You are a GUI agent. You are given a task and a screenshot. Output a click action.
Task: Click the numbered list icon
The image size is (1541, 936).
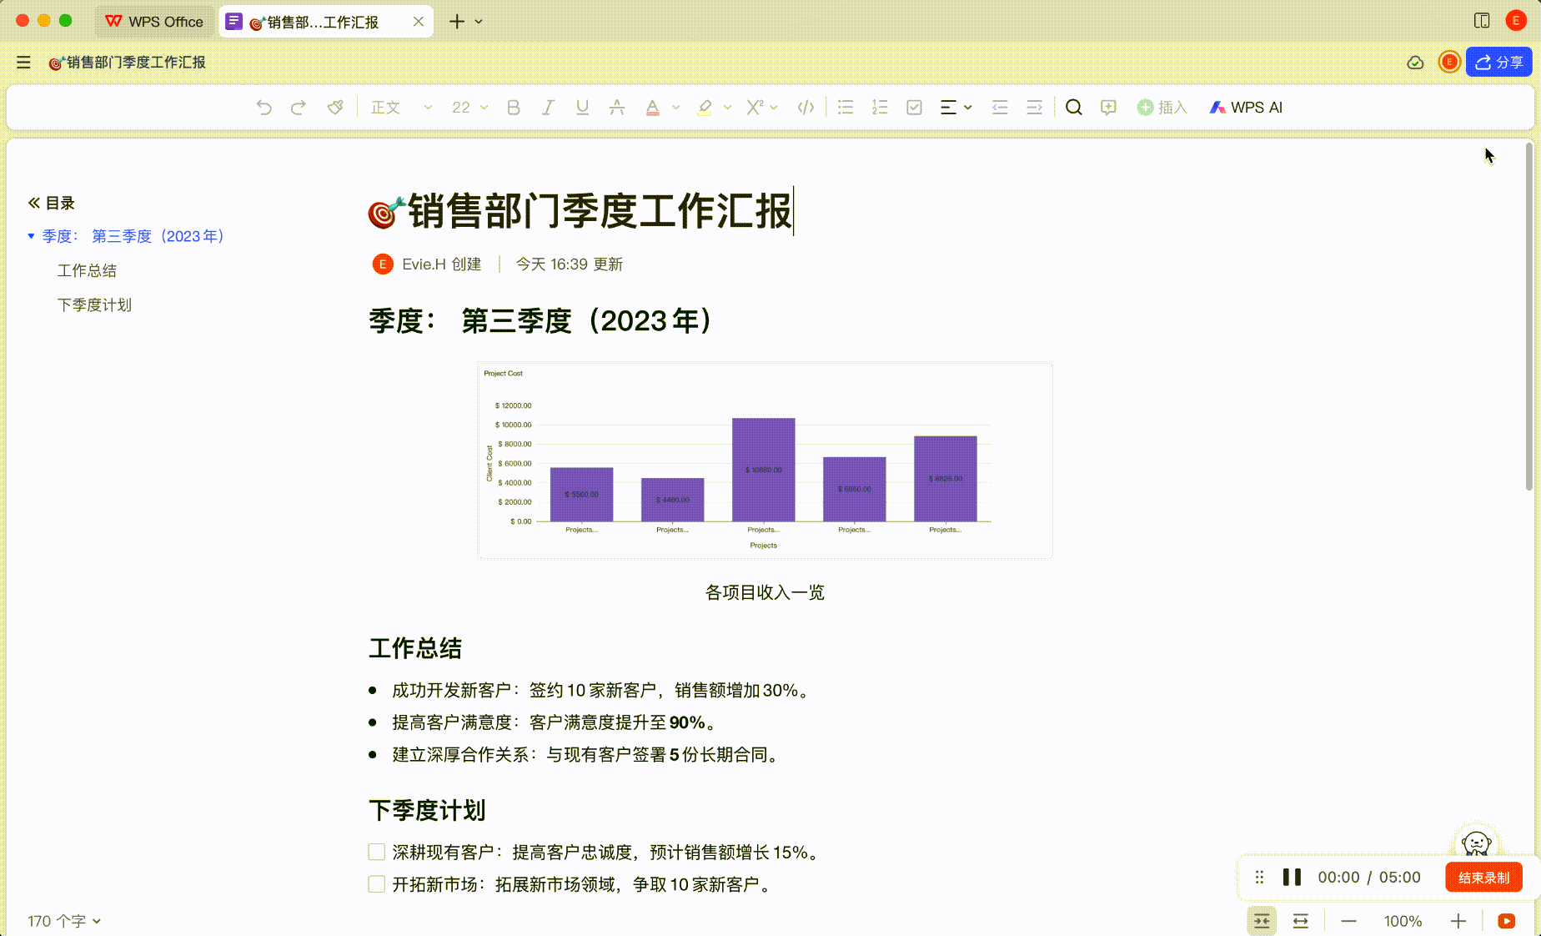[x=879, y=107]
